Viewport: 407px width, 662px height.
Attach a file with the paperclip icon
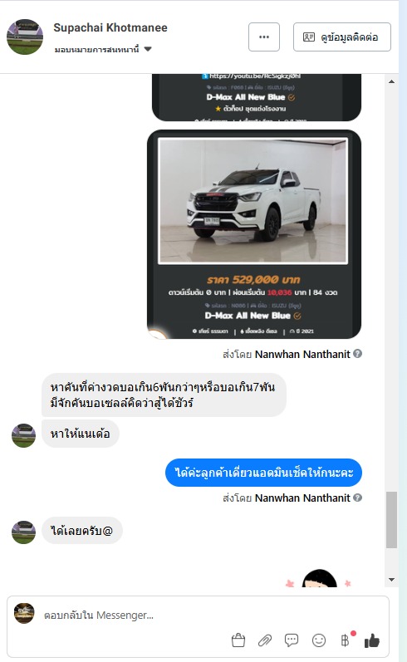pyautogui.click(x=265, y=640)
